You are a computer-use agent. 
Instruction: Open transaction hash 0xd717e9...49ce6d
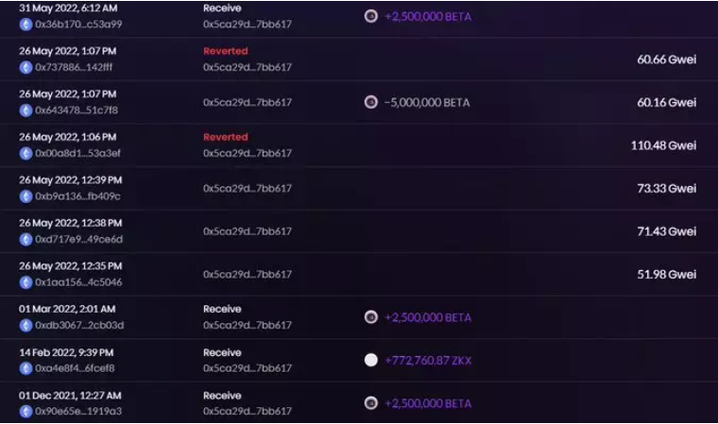click(78, 239)
